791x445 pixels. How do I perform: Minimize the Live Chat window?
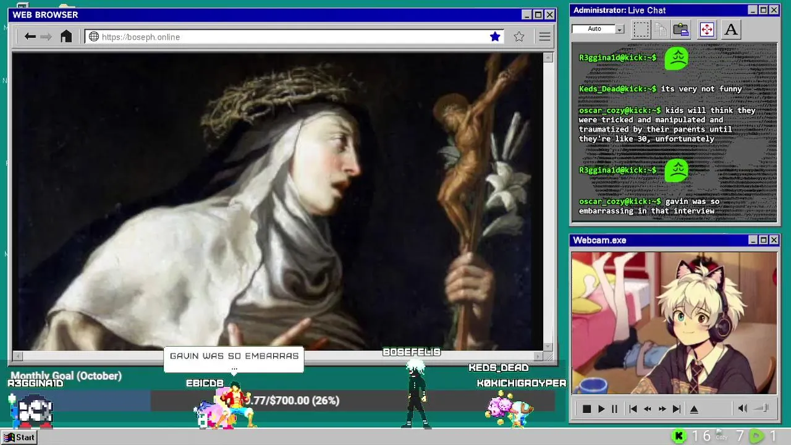pyautogui.click(x=753, y=10)
